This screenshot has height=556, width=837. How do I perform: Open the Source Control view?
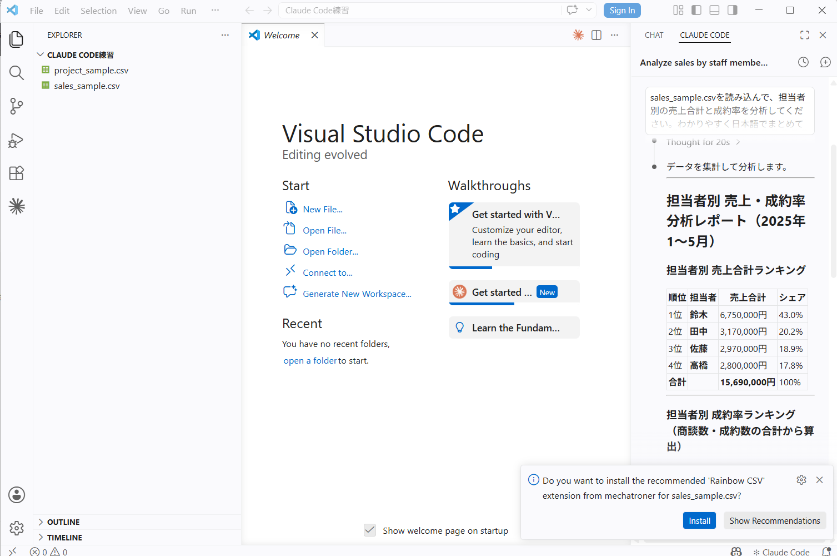pyautogui.click(x=17, y=106)
